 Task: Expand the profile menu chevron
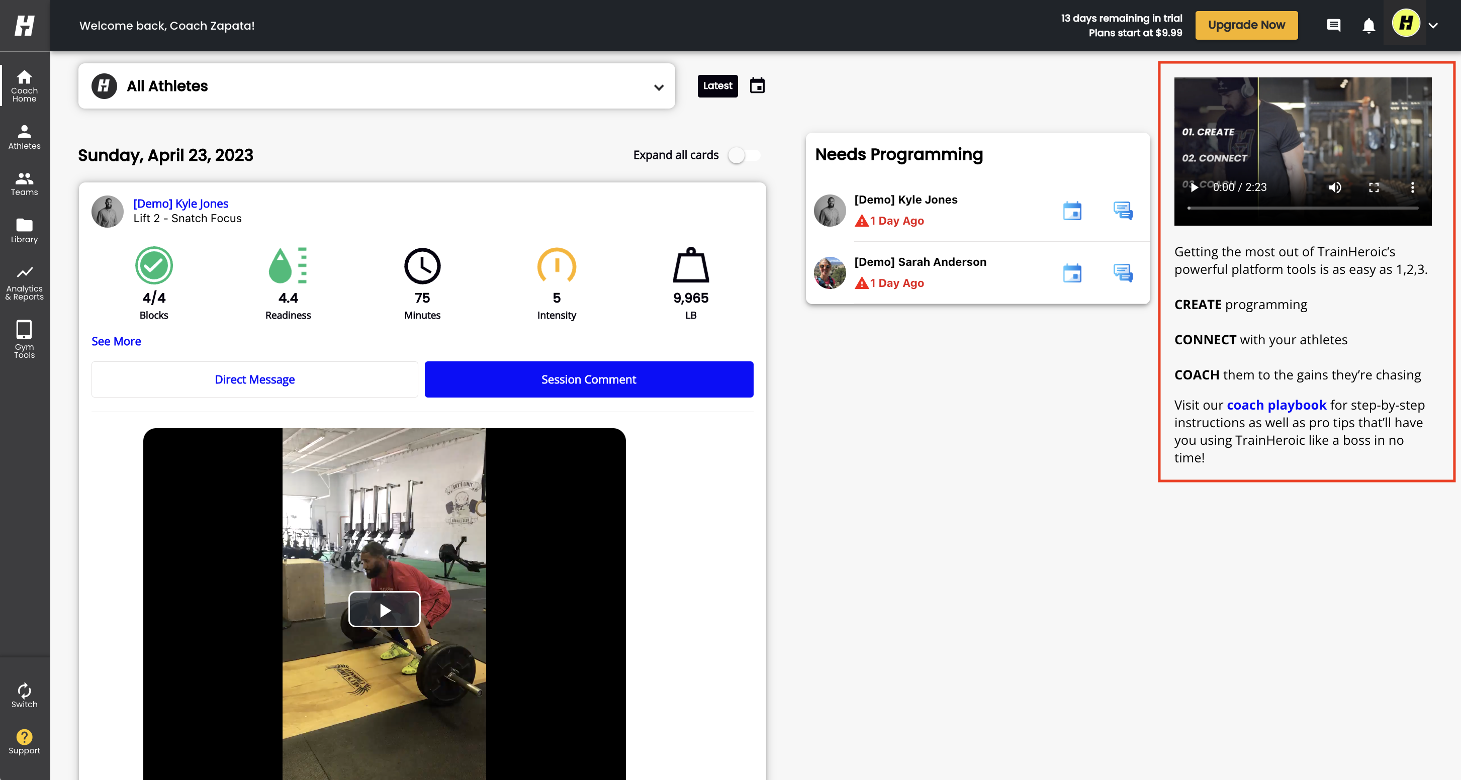click(x=1433, y=26)
